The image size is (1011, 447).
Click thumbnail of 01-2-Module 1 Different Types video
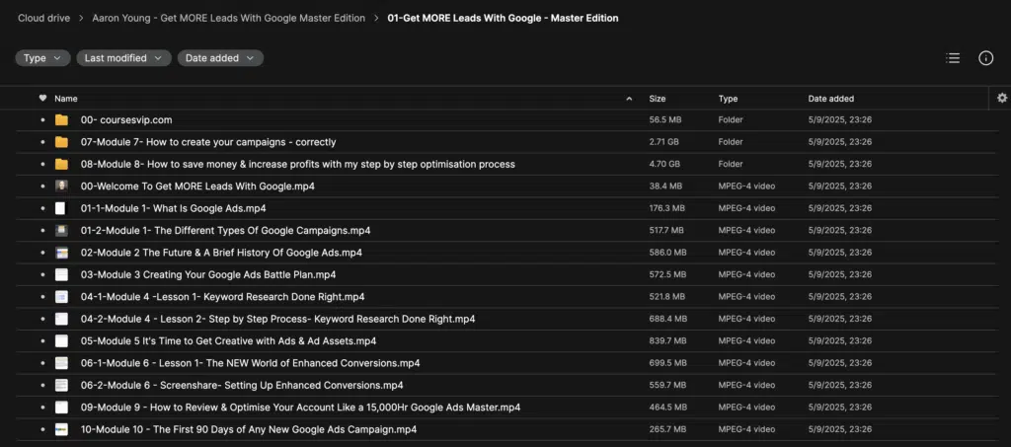tap(61, 231)
